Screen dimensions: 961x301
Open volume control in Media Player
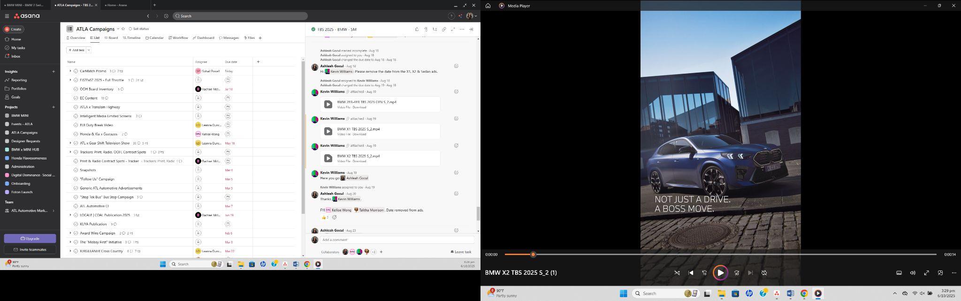tap(913, 273)
